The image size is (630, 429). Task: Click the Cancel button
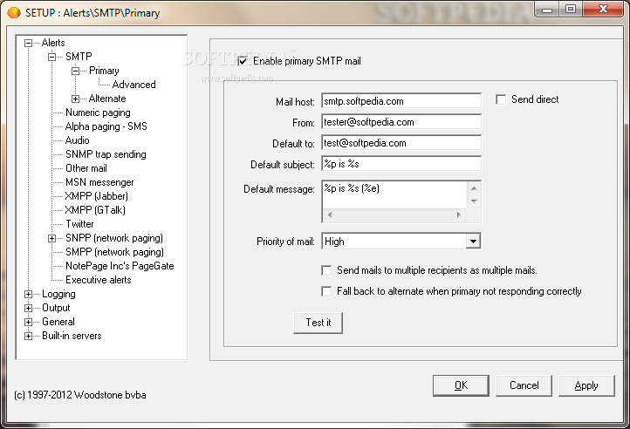[x=524, y=385]
